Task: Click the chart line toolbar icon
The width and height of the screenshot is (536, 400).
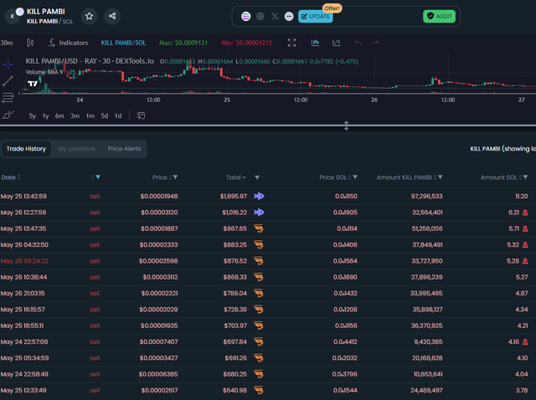Action: (337, 43)
